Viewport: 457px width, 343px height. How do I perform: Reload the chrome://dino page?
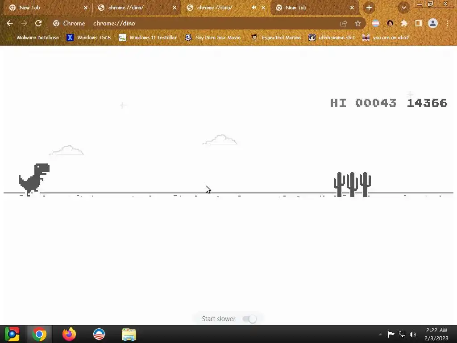[38, 23]
